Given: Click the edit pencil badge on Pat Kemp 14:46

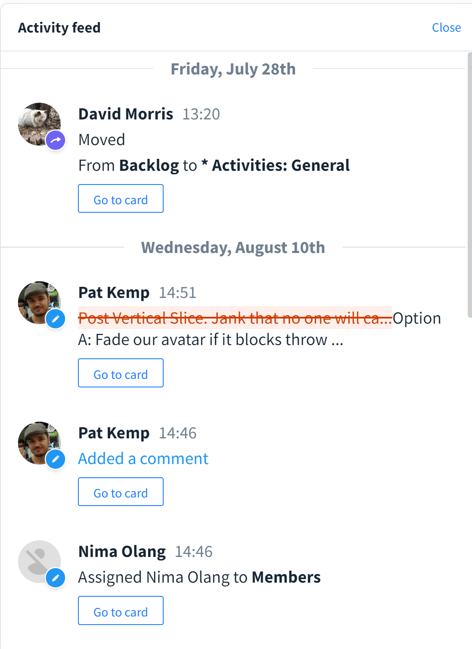Looking at the screenshot, I should click(56, 459).
